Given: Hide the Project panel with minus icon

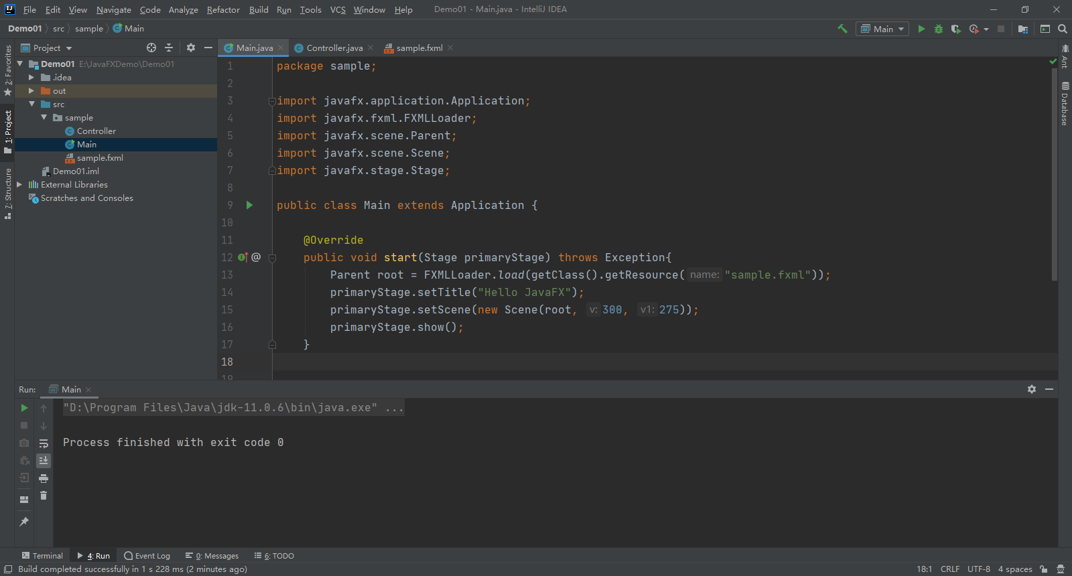Looking at the screenshot, I should point(208,48).
